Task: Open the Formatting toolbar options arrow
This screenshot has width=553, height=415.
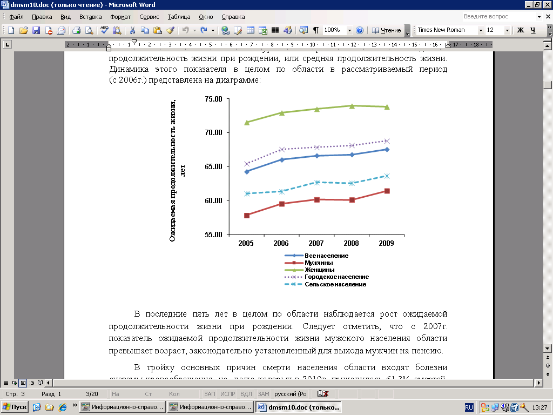Action: [550, 30]
